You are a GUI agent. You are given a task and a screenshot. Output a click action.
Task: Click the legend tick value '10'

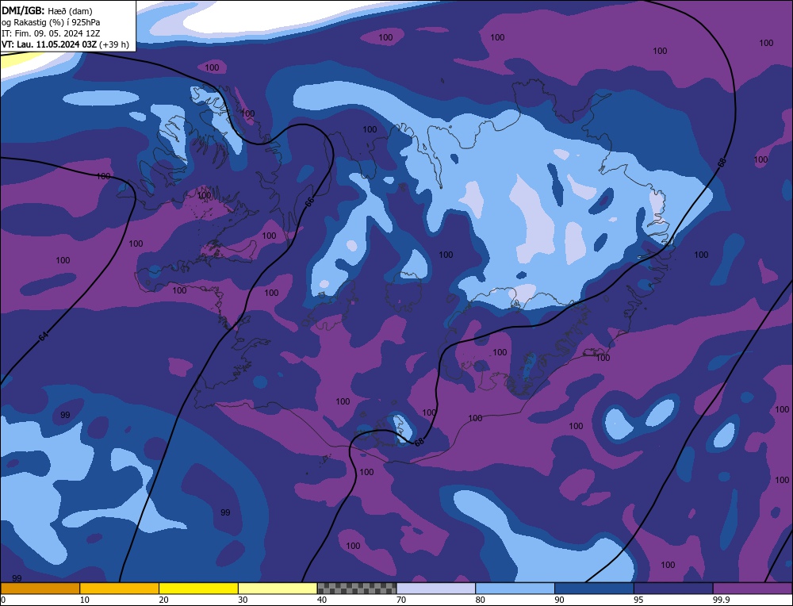coord(85,600)
